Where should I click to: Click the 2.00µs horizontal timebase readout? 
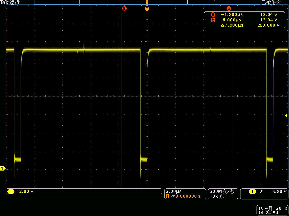click(174, 192)
